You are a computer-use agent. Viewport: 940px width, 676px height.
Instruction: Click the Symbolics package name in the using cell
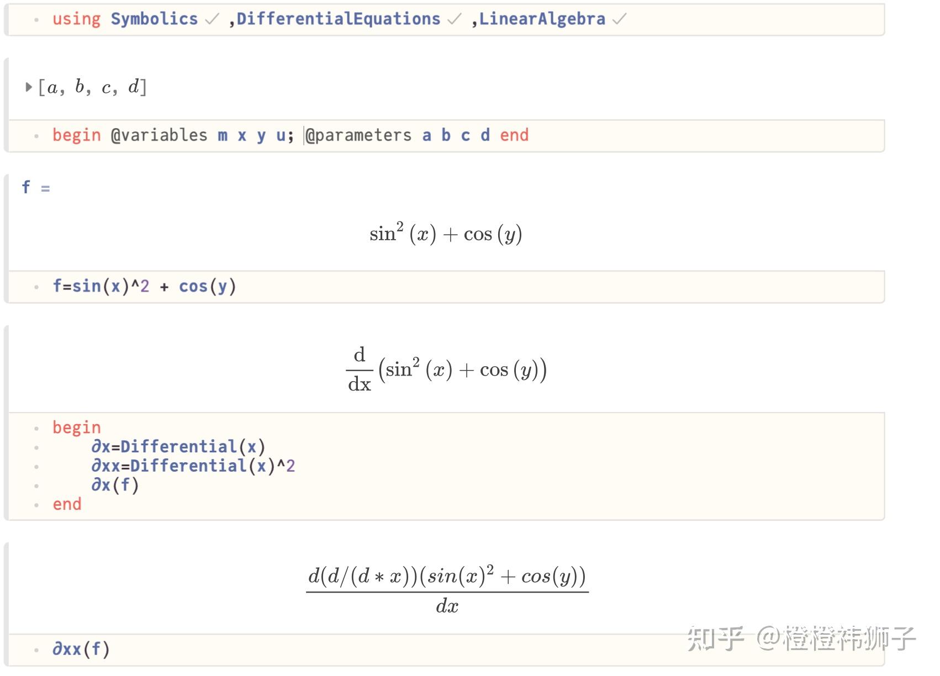pyautogui.click(x=154, y=19)
